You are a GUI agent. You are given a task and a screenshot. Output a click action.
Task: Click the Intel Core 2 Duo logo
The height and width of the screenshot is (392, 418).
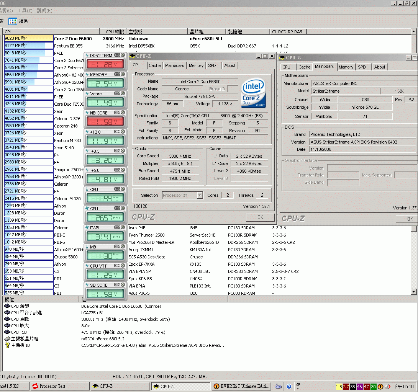point(253,93)
